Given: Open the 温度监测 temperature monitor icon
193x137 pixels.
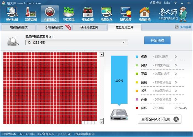Looking at the screenshot, I should (31, 14).
